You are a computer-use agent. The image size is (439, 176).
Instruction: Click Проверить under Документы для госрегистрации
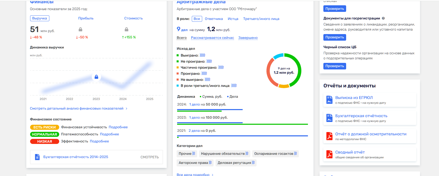(x=335, y=37)
